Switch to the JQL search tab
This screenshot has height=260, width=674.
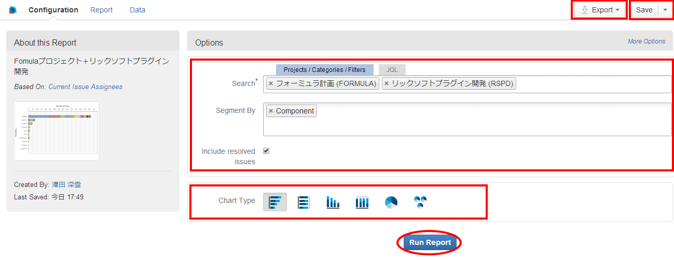[x=392, y=70]
